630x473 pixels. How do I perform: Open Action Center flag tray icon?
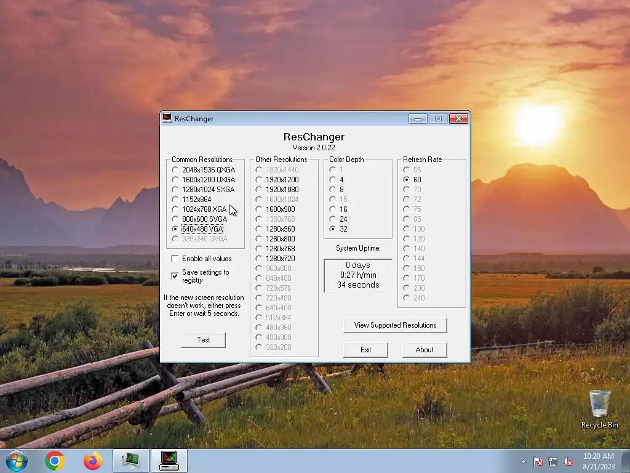click(538, 461)
